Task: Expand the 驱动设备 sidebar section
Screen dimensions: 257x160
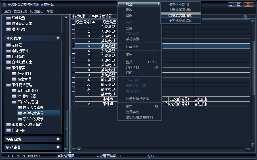Action: coord(58,147)
